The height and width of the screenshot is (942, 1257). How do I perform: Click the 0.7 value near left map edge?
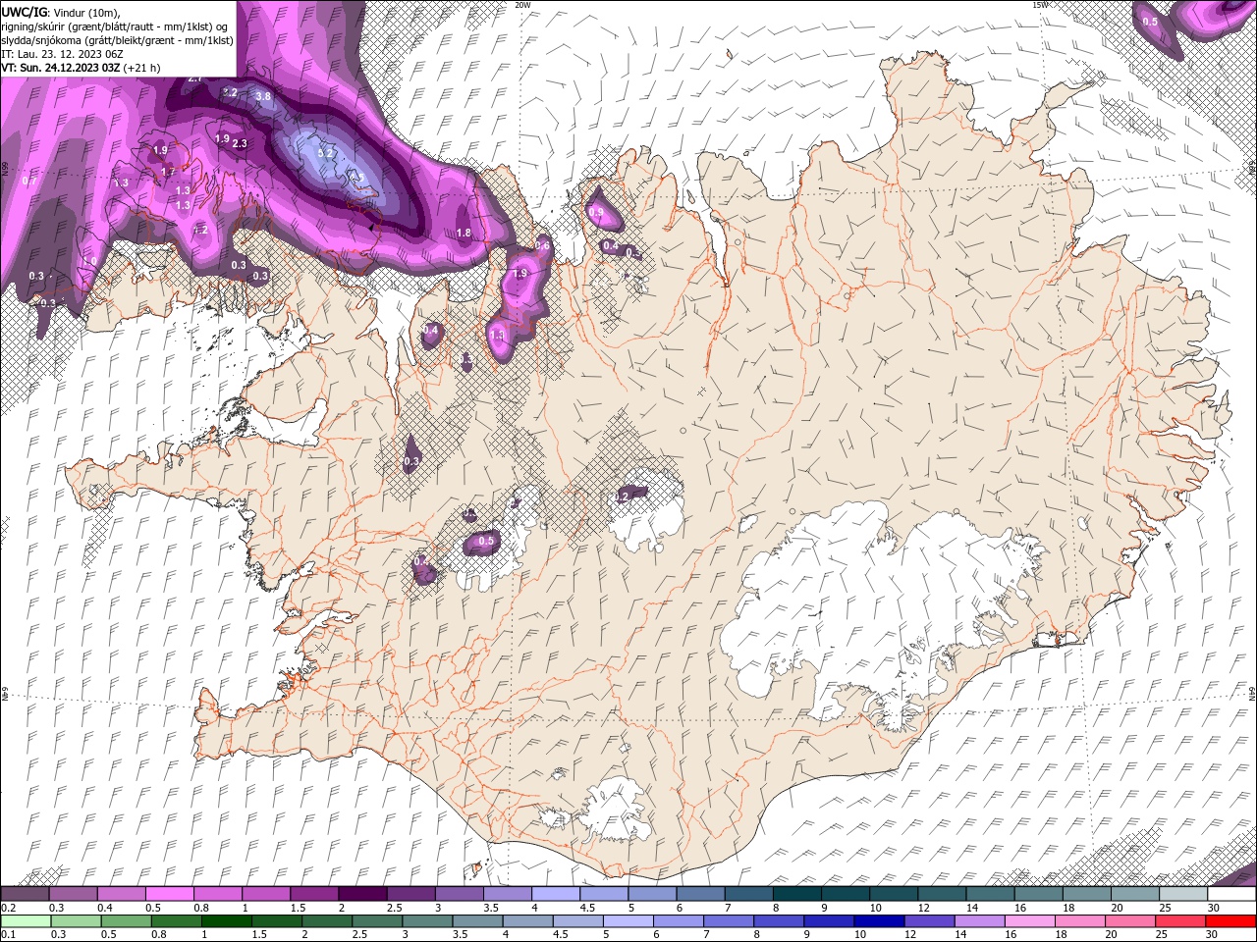pos(29,181)
